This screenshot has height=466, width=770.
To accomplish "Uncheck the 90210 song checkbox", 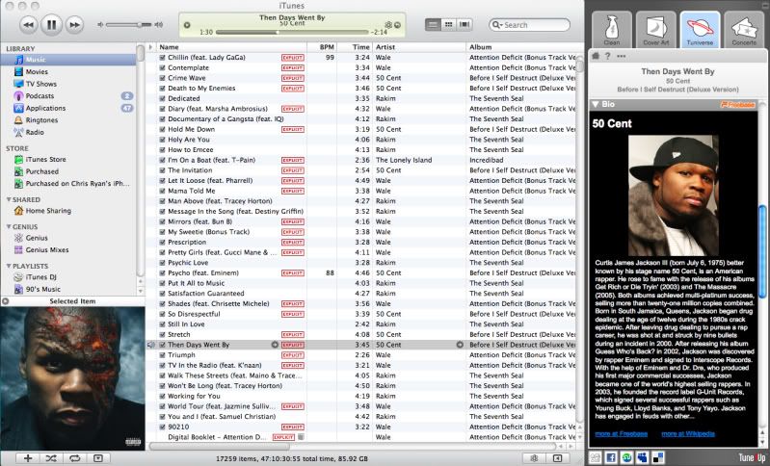I will 162,427.
